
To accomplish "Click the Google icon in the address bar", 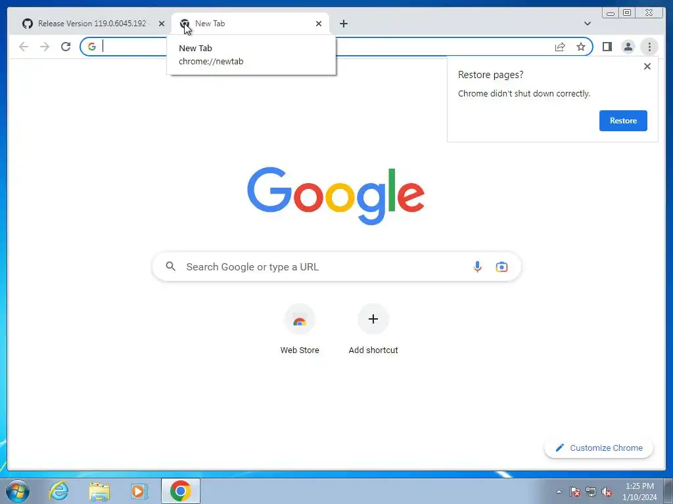I will pos(92,47).
